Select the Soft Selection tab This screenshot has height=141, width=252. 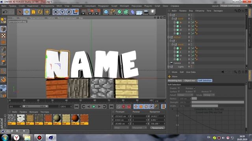tap(205, 81)
